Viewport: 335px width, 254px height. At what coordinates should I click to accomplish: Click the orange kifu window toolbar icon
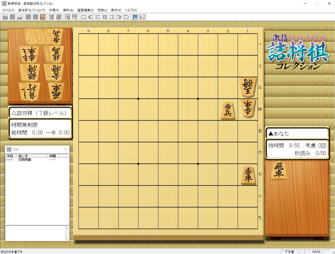(42, 17)
